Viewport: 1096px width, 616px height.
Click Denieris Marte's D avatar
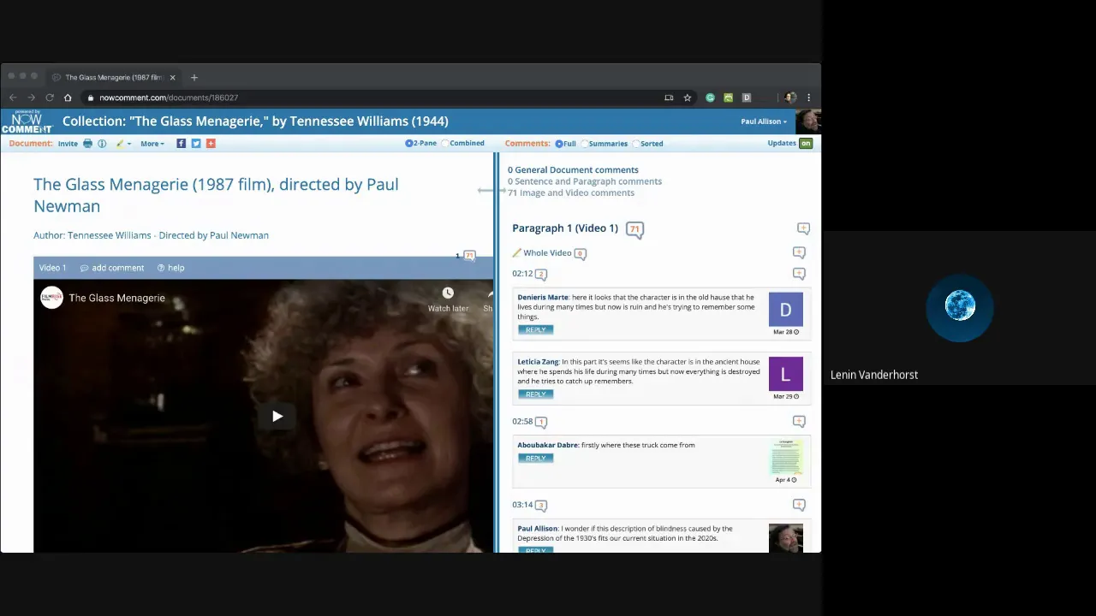(x=785, y=310)
